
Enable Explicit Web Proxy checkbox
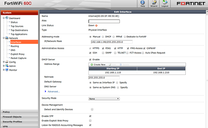coord(90,121)
